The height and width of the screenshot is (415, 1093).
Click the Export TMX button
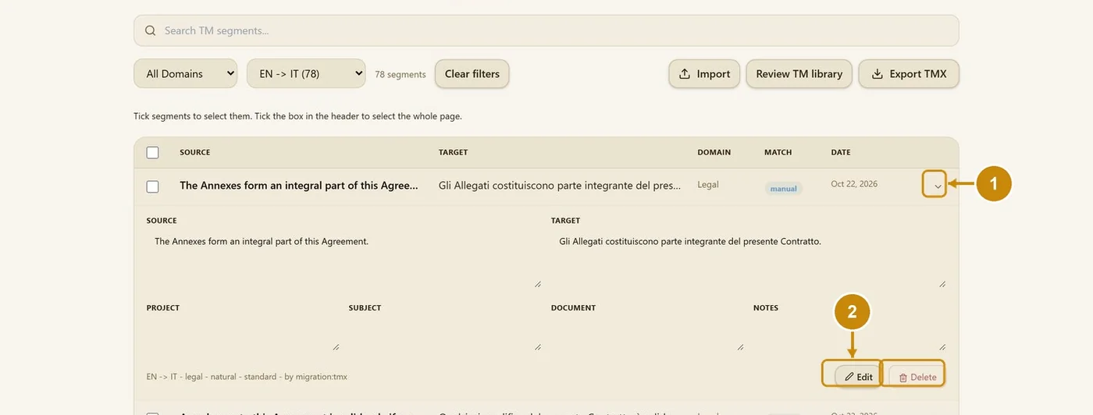coord(909,73)
